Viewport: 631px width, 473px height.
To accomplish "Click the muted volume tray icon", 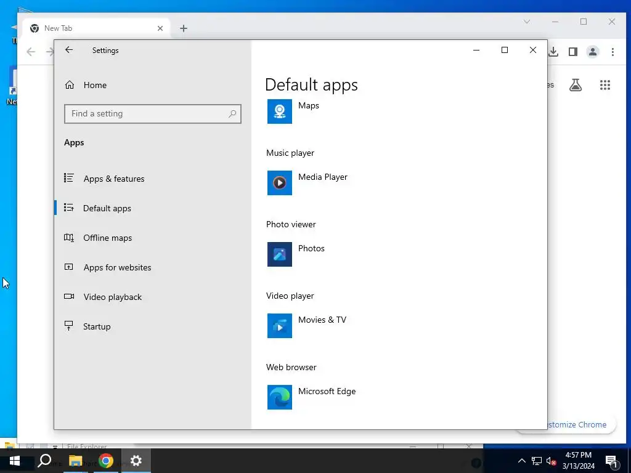I will tap(552, 461).
